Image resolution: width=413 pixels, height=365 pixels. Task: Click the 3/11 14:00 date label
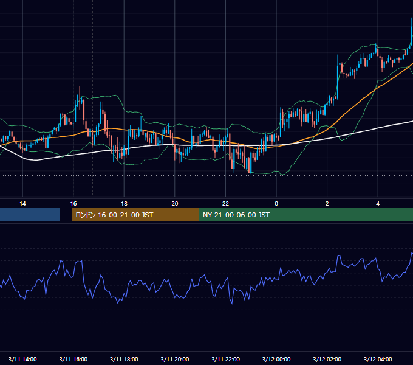pos(22,359)
